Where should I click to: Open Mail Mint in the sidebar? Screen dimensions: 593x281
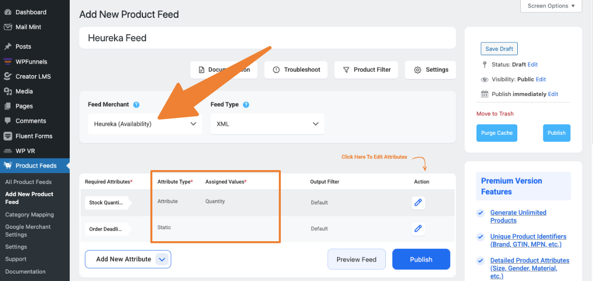pos(28,27)
